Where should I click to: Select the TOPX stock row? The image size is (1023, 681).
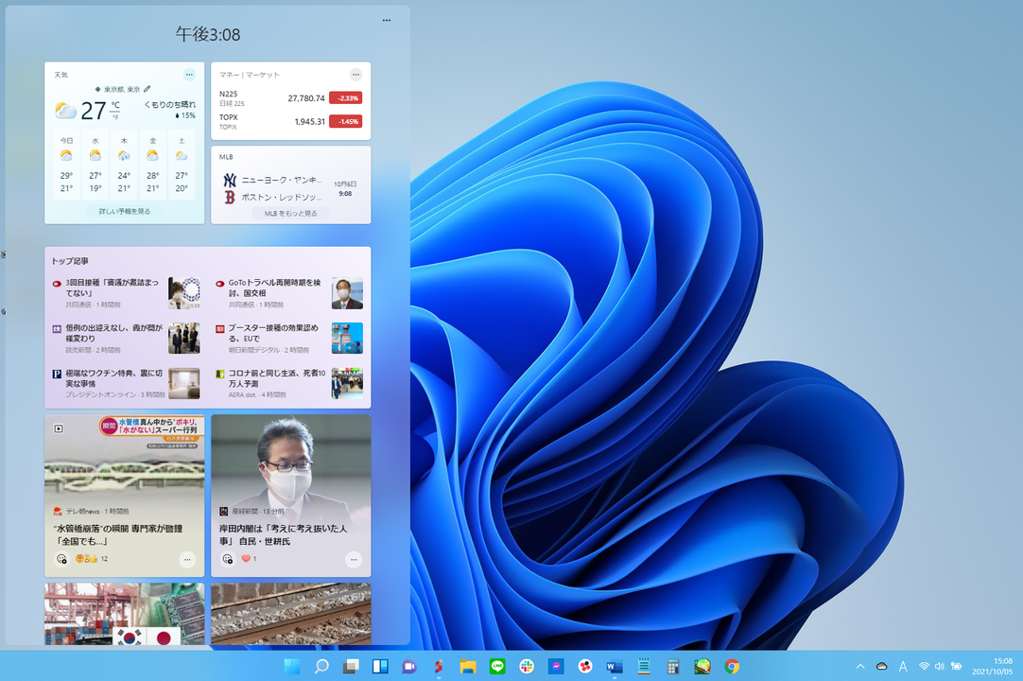[291, 121]
